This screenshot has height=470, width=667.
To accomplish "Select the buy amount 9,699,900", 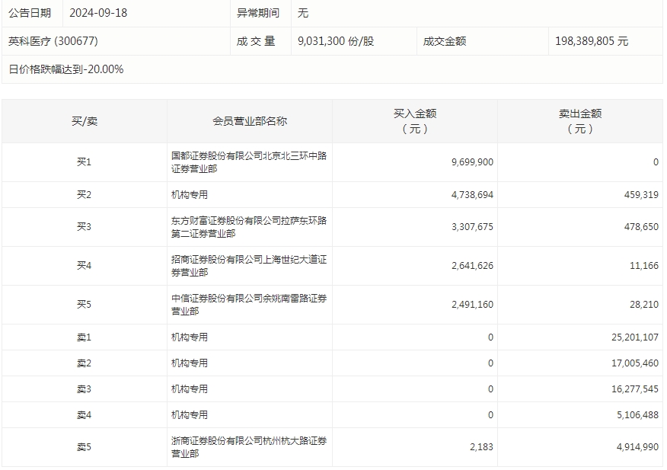I will coord(472,162).
